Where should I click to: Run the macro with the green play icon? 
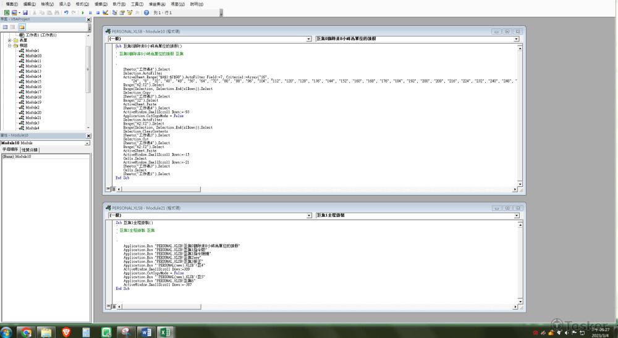click(x=83, y=12)
